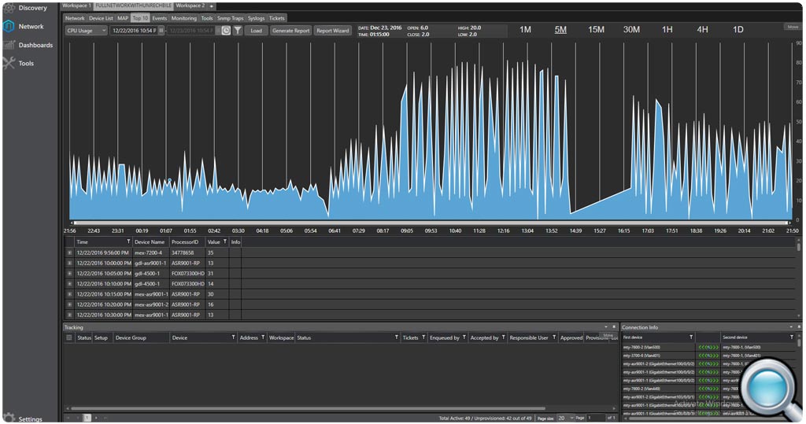This screenshot has width=806, height=424.
Task: Minimize the Connection Info panel
Action: tap(791, 327)
